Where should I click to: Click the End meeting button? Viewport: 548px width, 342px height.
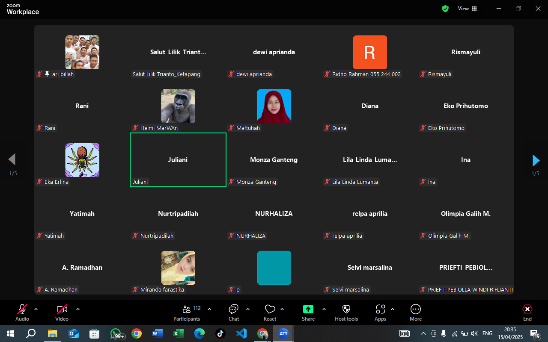click(x=527, y=313)
